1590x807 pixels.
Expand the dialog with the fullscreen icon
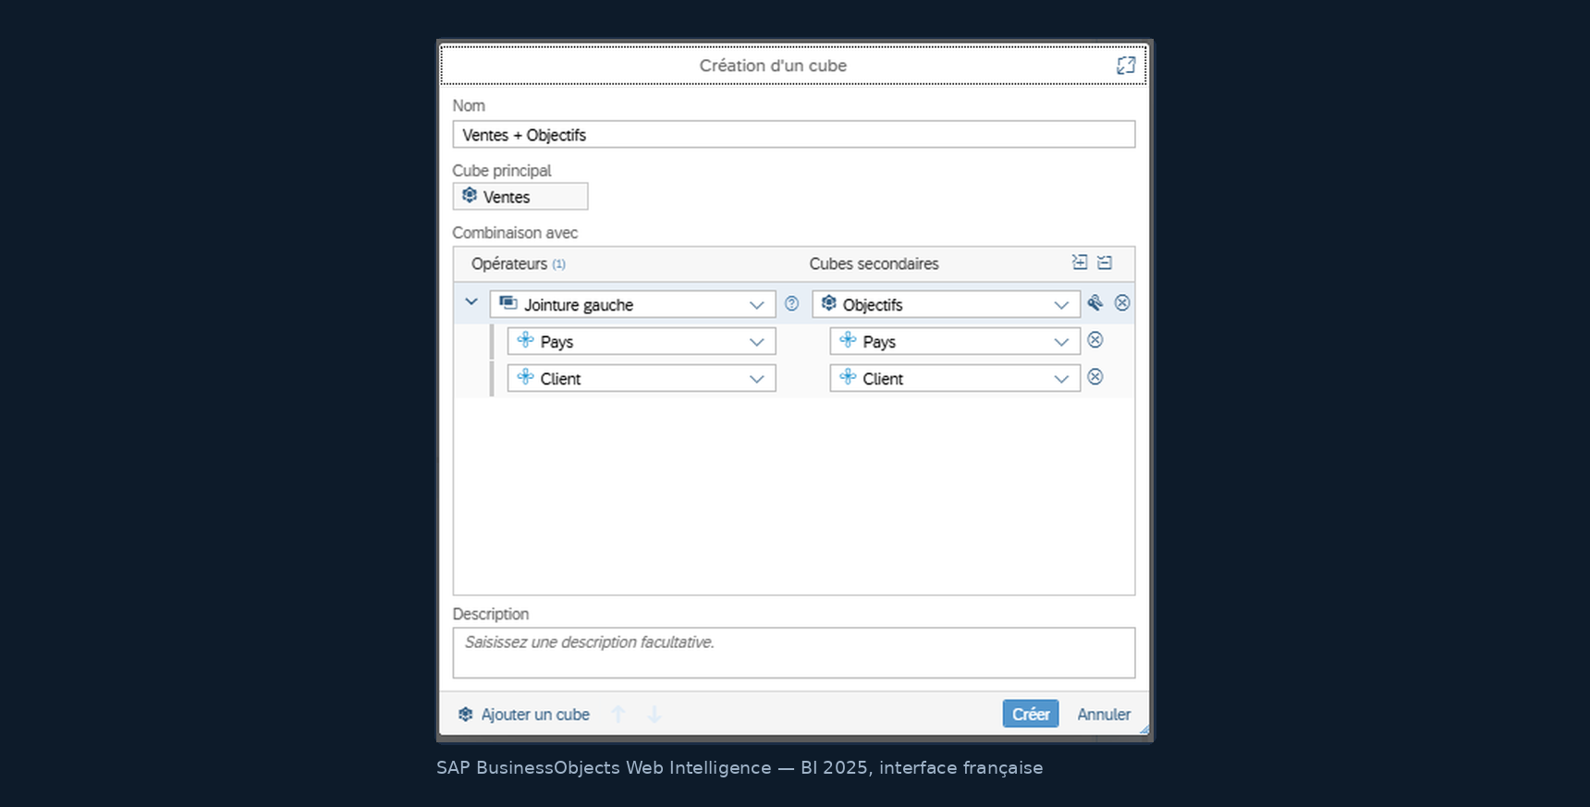tap(1126, 66)
